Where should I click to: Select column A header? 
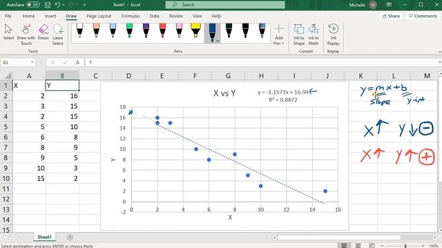29,76
